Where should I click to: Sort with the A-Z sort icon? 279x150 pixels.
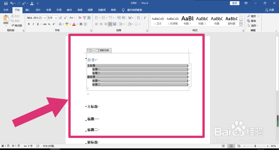(x=139, y=18)
